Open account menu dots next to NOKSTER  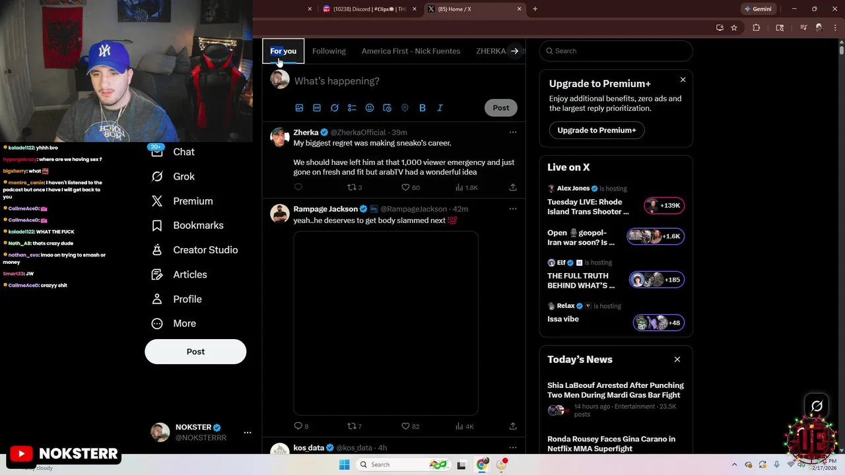pyautogui.click(x=248, y=433)
